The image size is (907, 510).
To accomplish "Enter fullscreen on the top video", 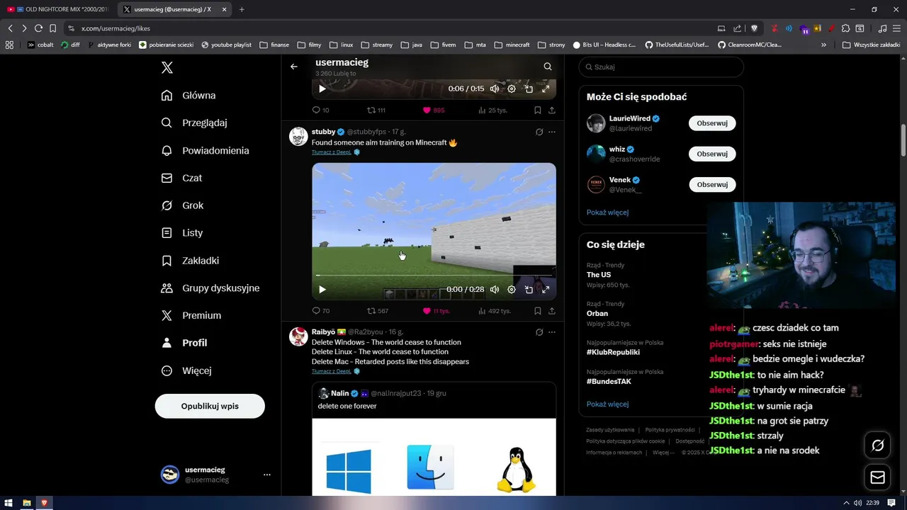I will pyautogui.click(x=546, y=89).
